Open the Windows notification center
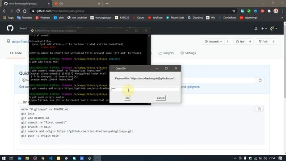 (280, 158)
